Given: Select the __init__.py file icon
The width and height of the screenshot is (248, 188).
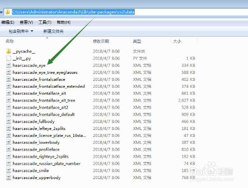Looking at the screenshot, I should pos(8,58).
